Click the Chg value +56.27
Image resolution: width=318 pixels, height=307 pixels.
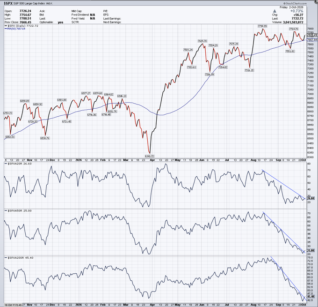298,15
